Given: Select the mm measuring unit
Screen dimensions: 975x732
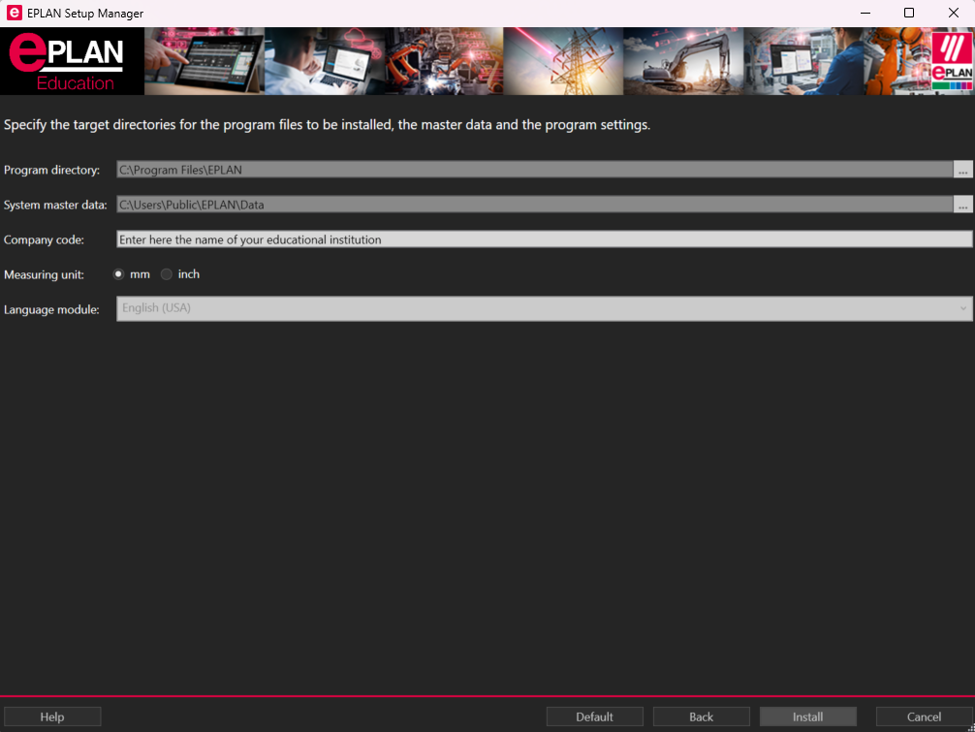Looking at the screenshot, I should pyautogui.click(x=118, y=273).
